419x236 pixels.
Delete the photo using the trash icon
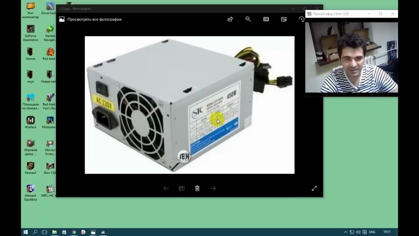(x=197, y=188)
